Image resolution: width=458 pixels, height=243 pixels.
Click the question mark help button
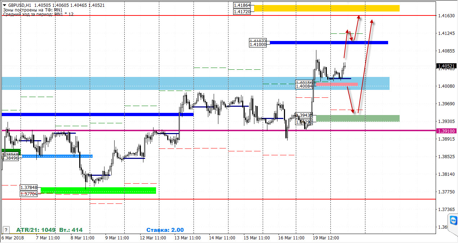6,230
